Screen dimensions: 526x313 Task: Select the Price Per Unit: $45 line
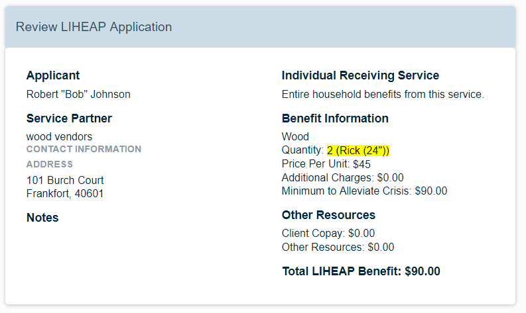326,164
